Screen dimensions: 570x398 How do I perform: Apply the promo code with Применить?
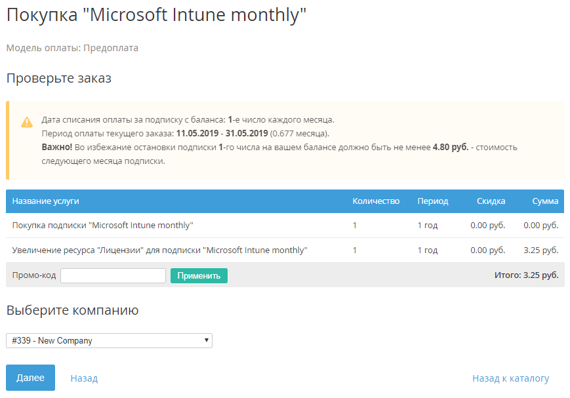click(199, 275)
